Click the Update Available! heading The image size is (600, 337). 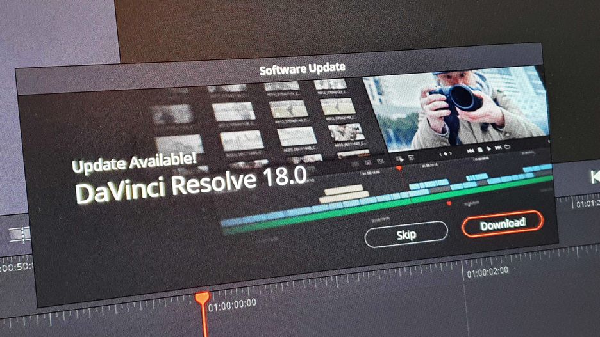coord(134,162)
